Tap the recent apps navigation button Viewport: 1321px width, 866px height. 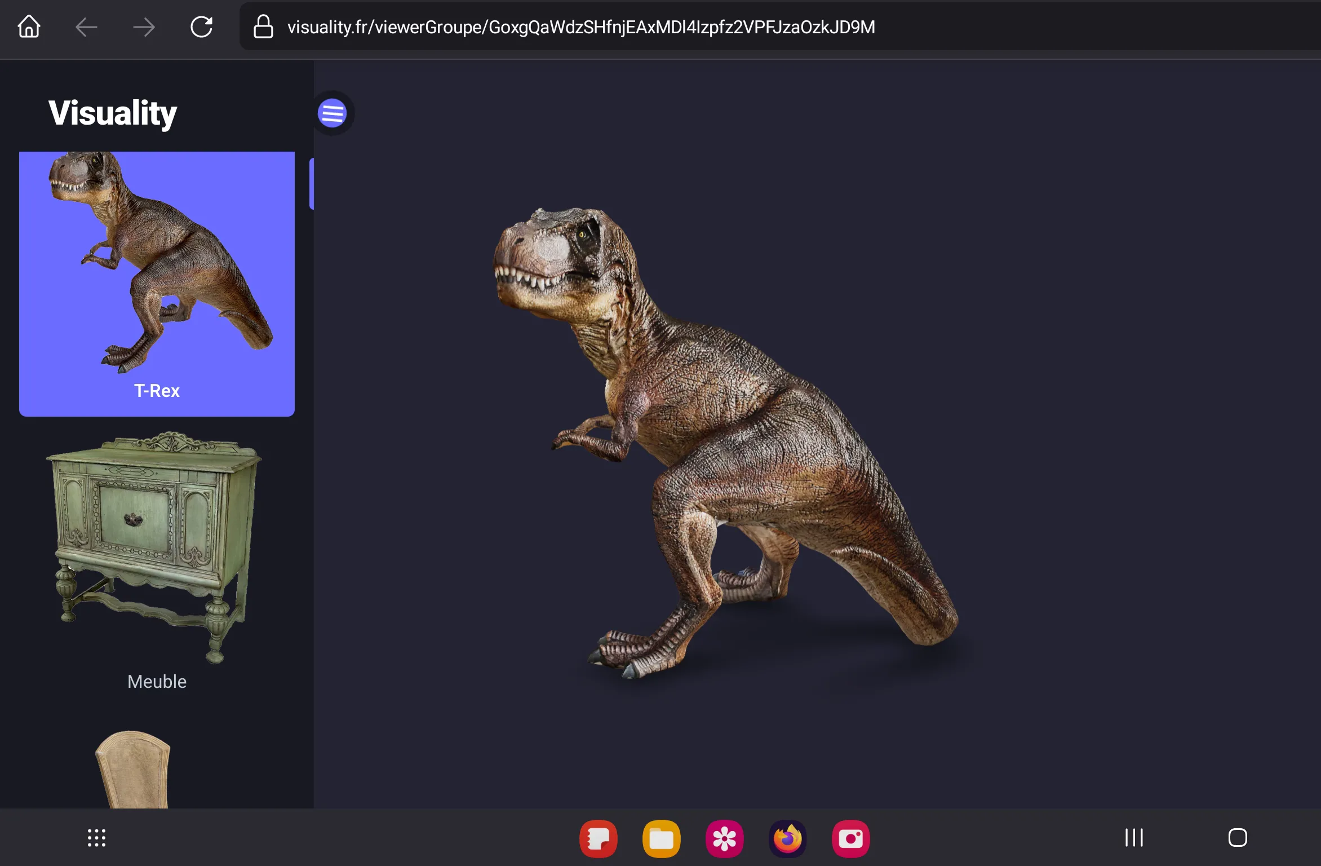tap(1134, 838)
